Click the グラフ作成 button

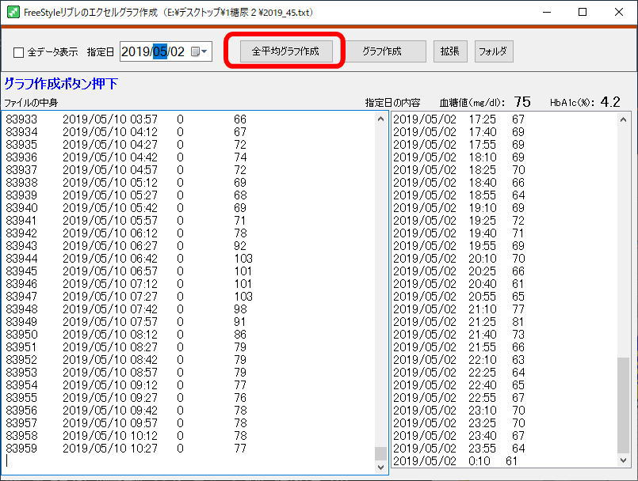point(381,51)
